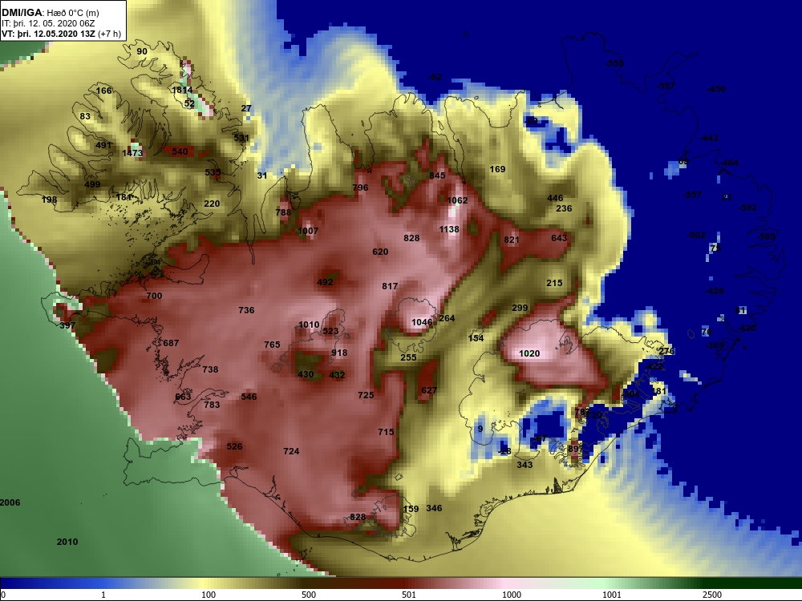The height and width of the screenshot is (601, 802).
Task: Click the map value 220
Action: [212, 204]
